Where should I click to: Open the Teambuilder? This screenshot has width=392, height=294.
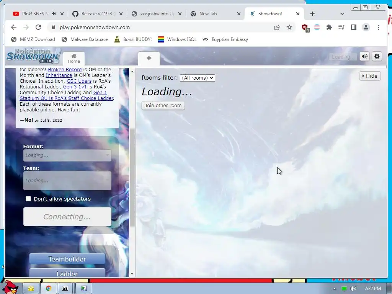click(67, 259)
